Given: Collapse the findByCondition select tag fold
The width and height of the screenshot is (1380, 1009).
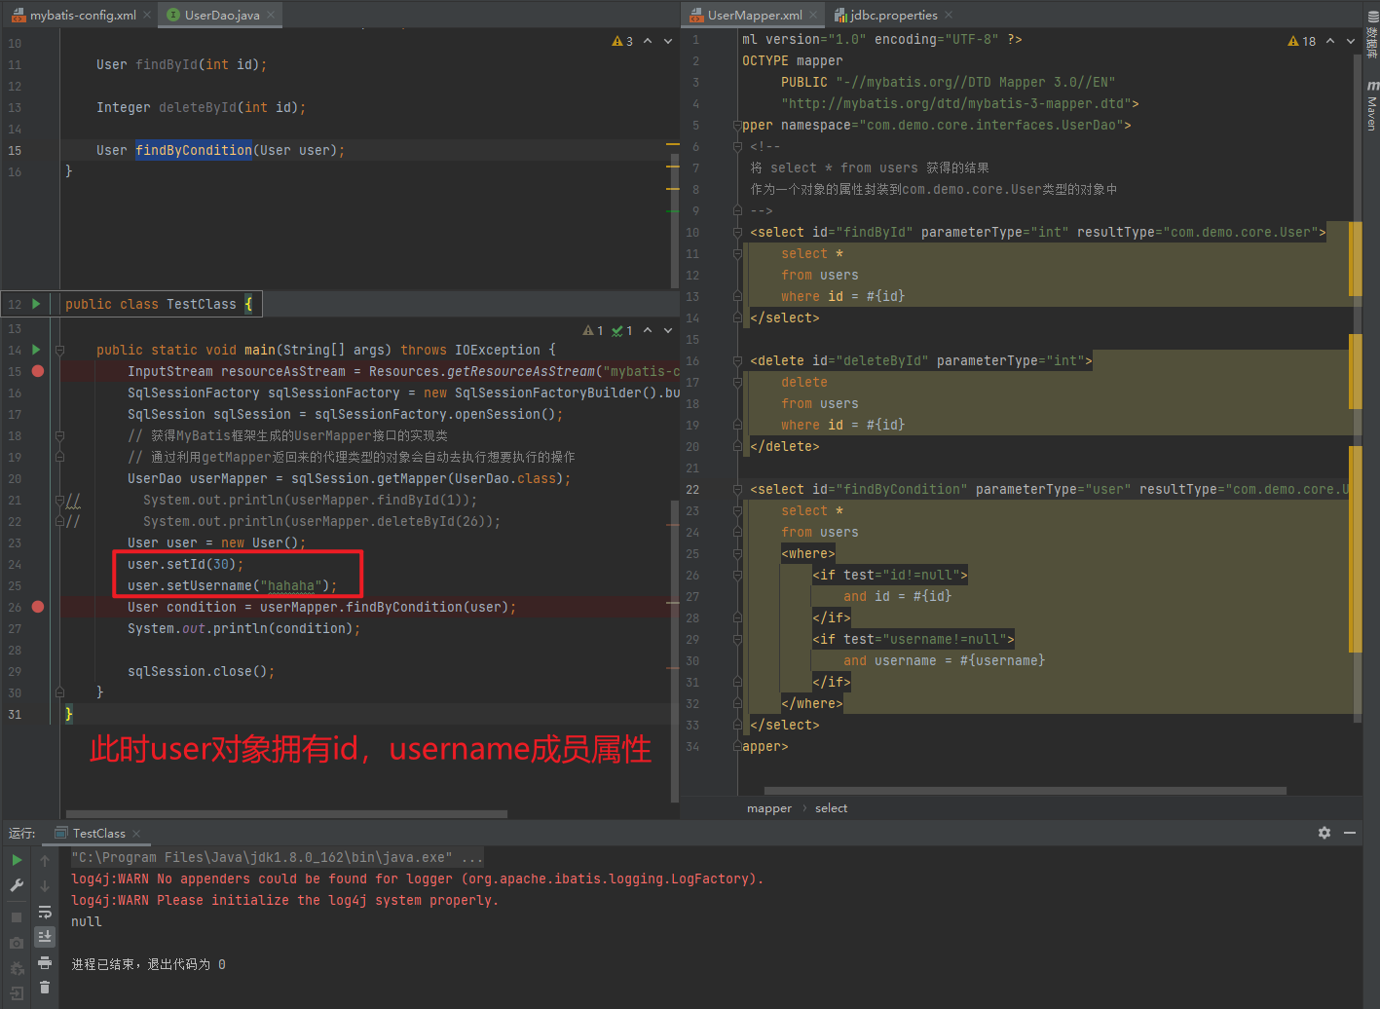Looking at the screenshot, I should coord(737,489).
